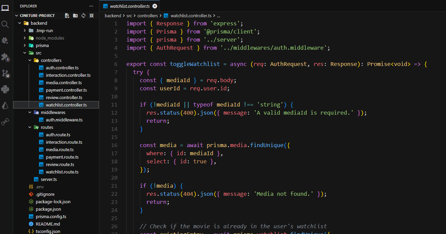The width and height of the screenshot is (446, 234).
Task: Select the watchlist.controller.ts editor tab
Action: point(130,6)
